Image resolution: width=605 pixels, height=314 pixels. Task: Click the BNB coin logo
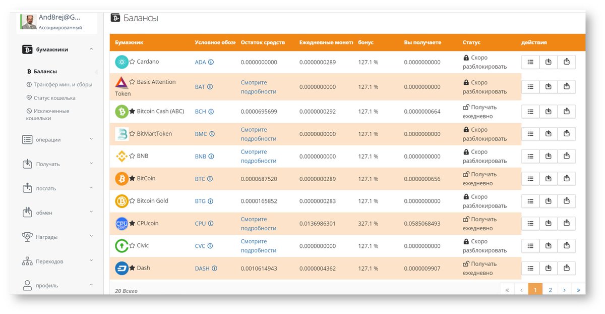pyautogui.click(x=122, y=156)
